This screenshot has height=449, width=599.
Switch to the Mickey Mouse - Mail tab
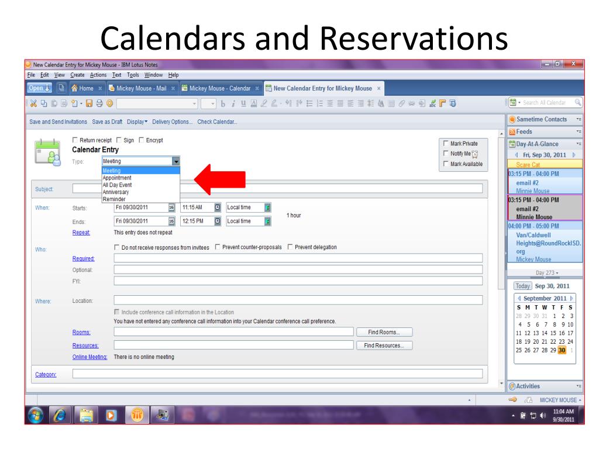142,88
